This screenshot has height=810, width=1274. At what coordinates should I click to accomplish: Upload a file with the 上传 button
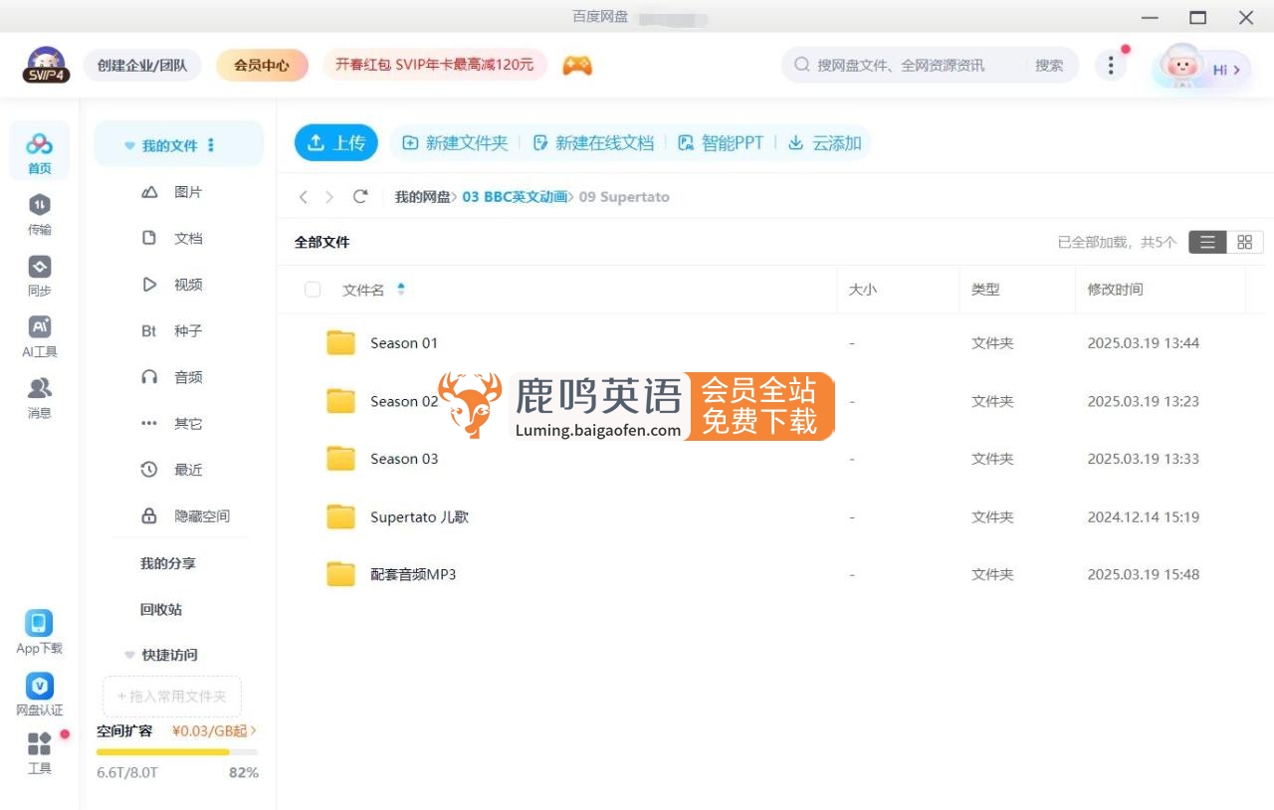[x=335, y=142]
